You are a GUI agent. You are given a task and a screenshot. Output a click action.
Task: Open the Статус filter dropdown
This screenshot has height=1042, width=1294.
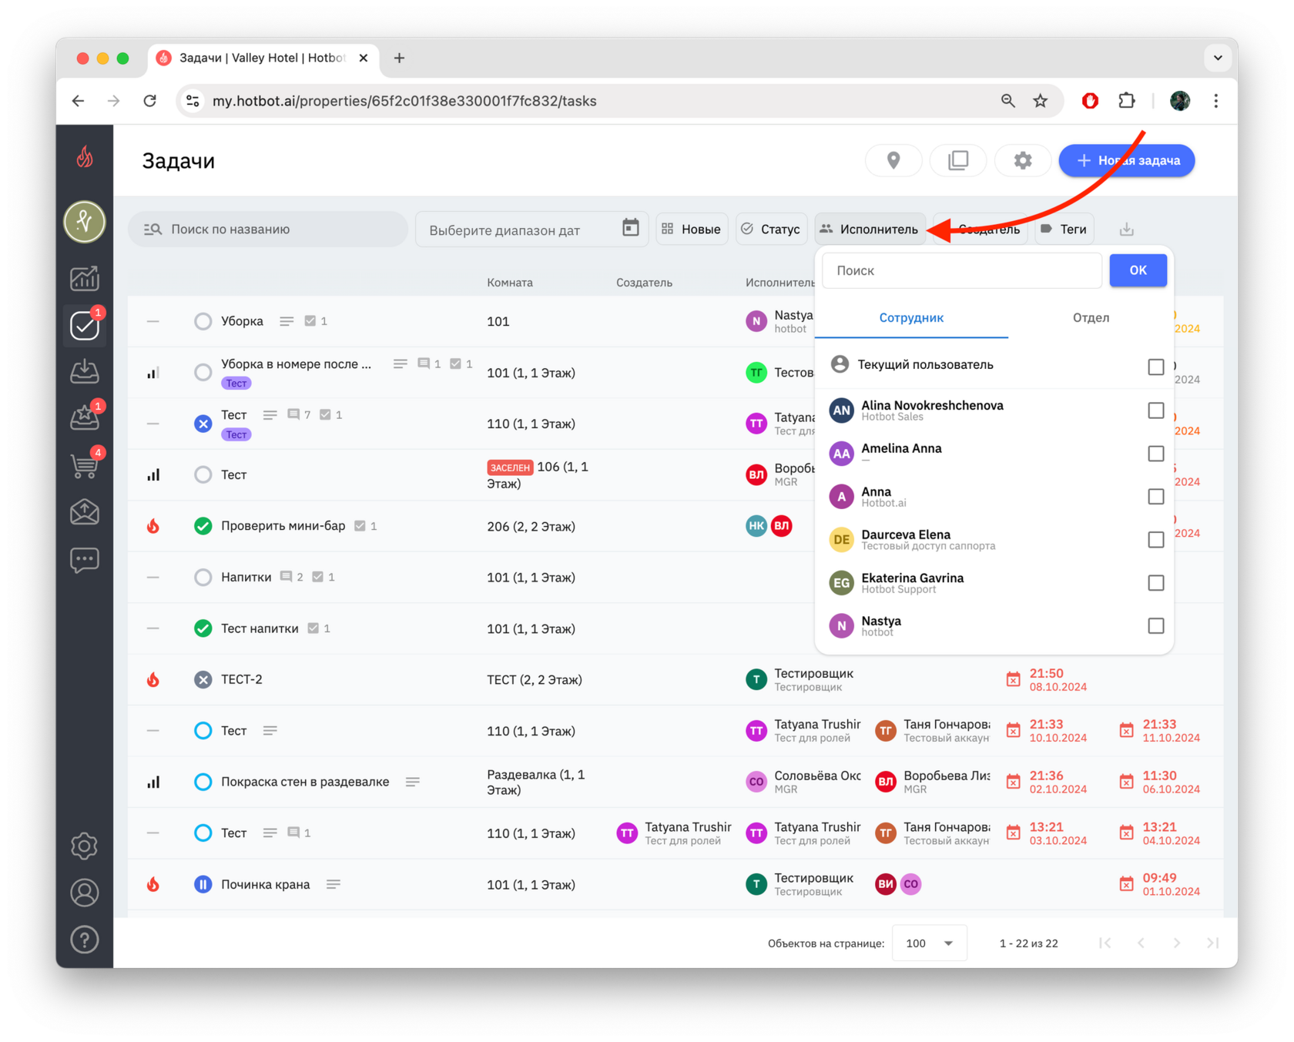pyautogui.click(x=771, y=229)
